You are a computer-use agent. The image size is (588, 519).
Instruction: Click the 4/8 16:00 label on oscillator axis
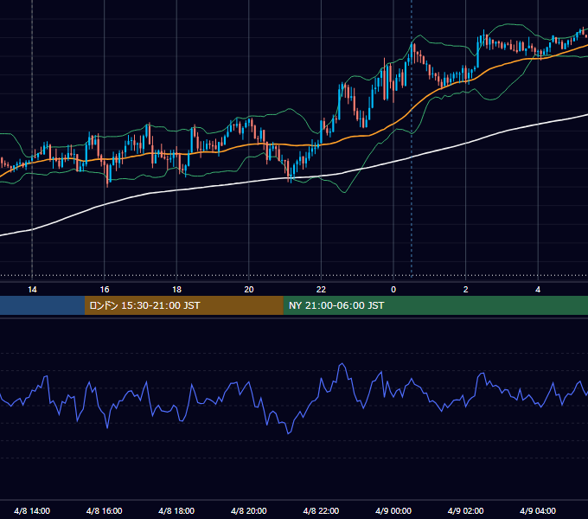tap(105, 510)
